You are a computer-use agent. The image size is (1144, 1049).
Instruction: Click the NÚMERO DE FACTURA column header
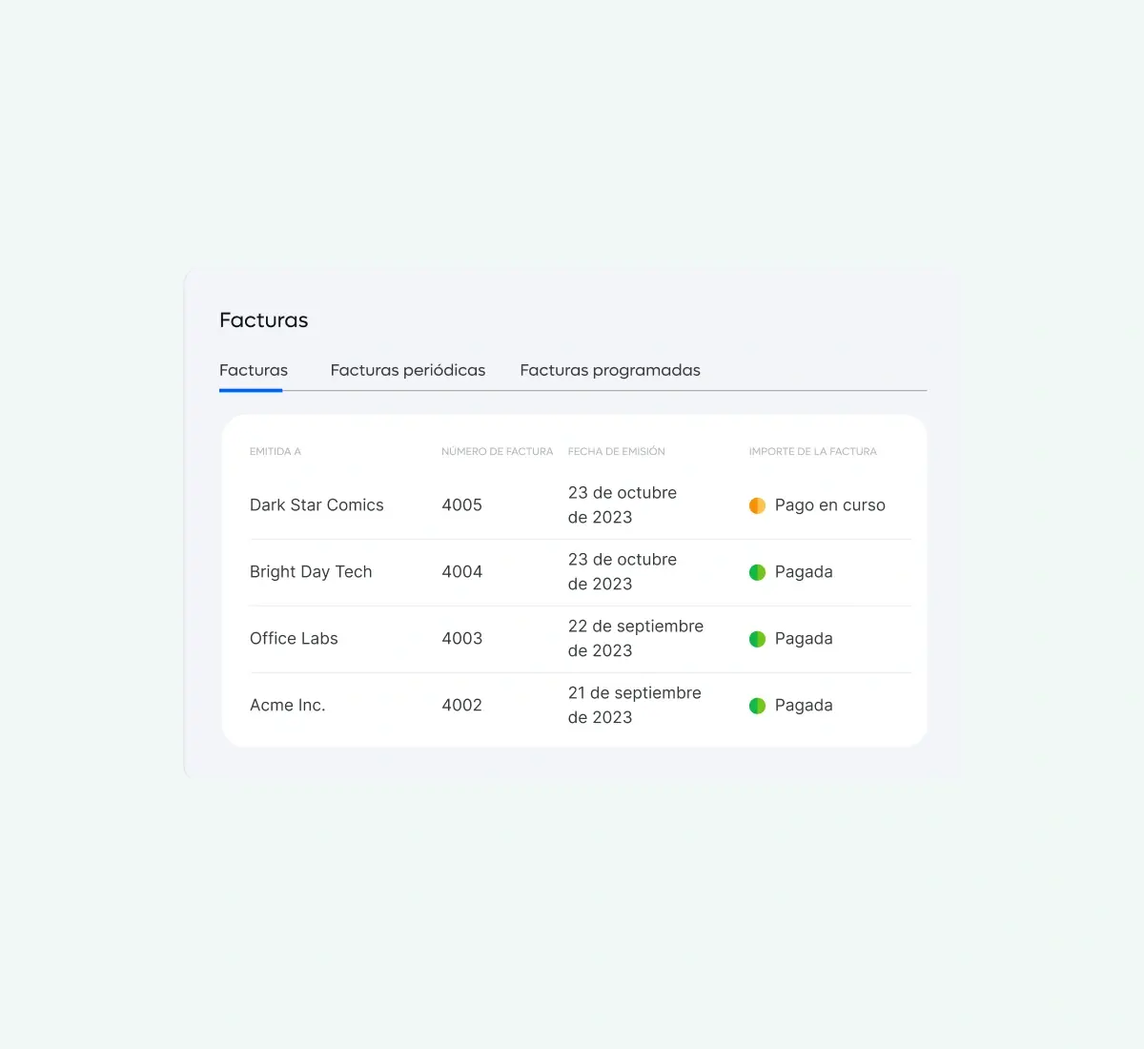pyautogui.click(x=498, y=452)
